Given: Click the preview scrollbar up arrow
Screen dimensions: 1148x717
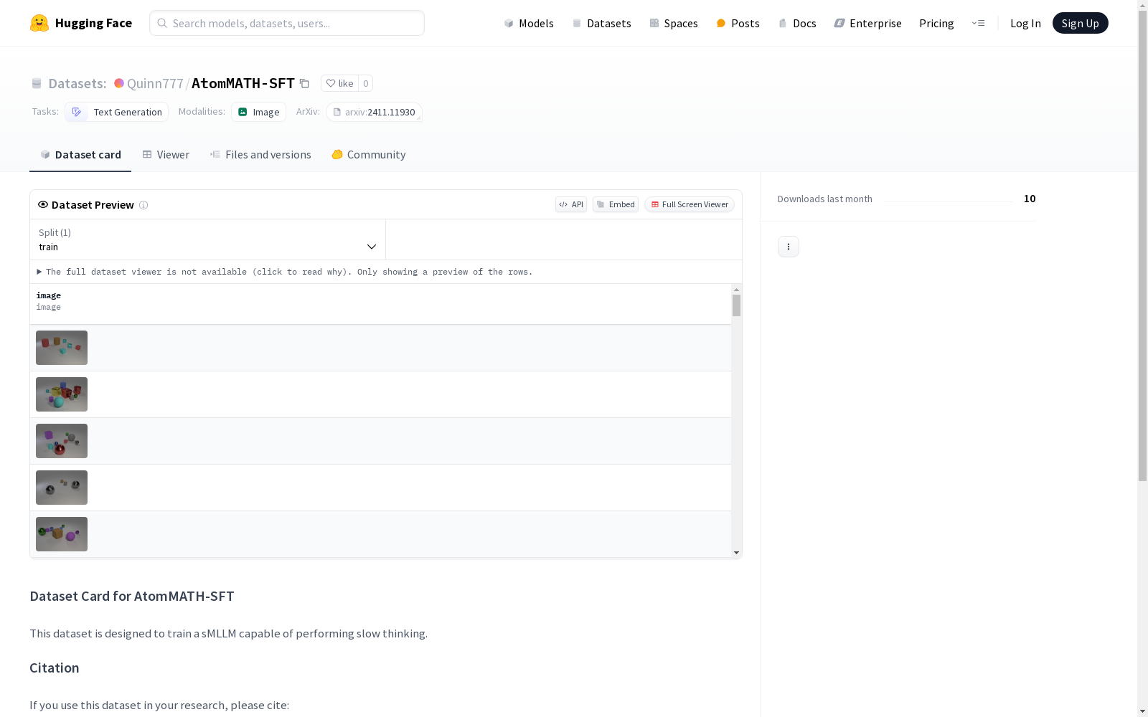Looking at the screenshot, I should 736,290.
